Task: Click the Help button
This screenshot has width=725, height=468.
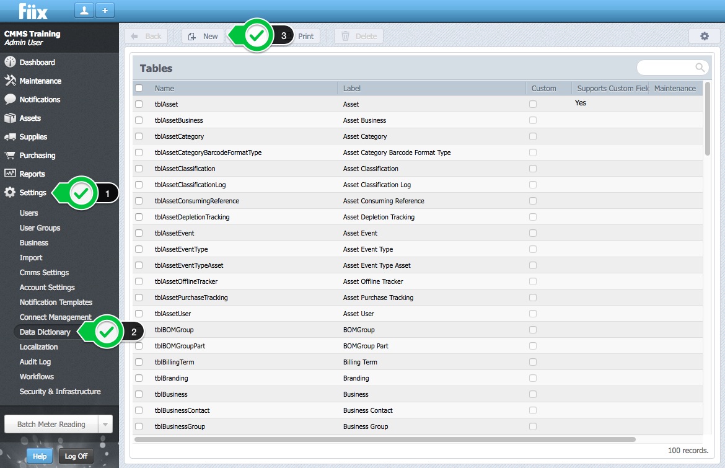Action: coord(40,456)
